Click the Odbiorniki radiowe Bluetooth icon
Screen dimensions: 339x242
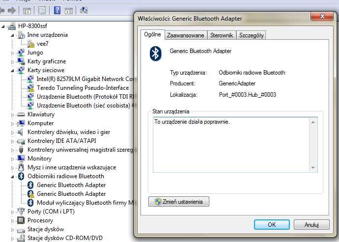click(21, 176)
